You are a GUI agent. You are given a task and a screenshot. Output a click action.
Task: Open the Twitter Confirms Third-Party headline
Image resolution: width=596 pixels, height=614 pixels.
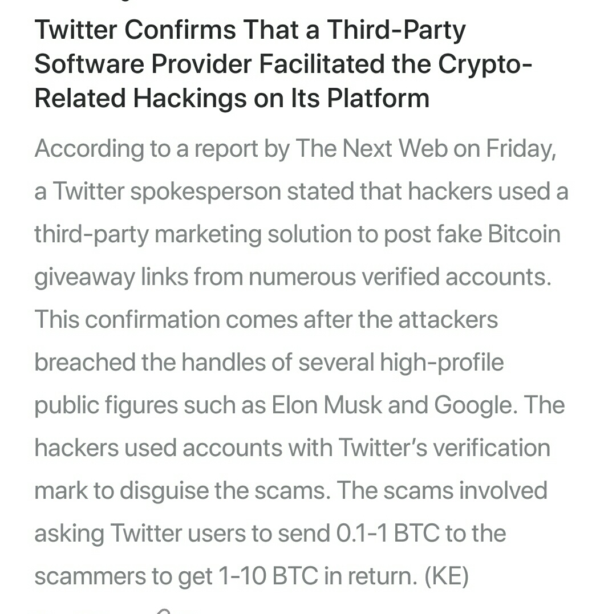[283, 64]
